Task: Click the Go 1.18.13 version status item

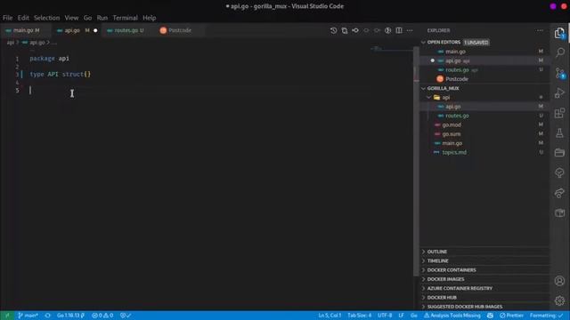Action: point(70,316)
